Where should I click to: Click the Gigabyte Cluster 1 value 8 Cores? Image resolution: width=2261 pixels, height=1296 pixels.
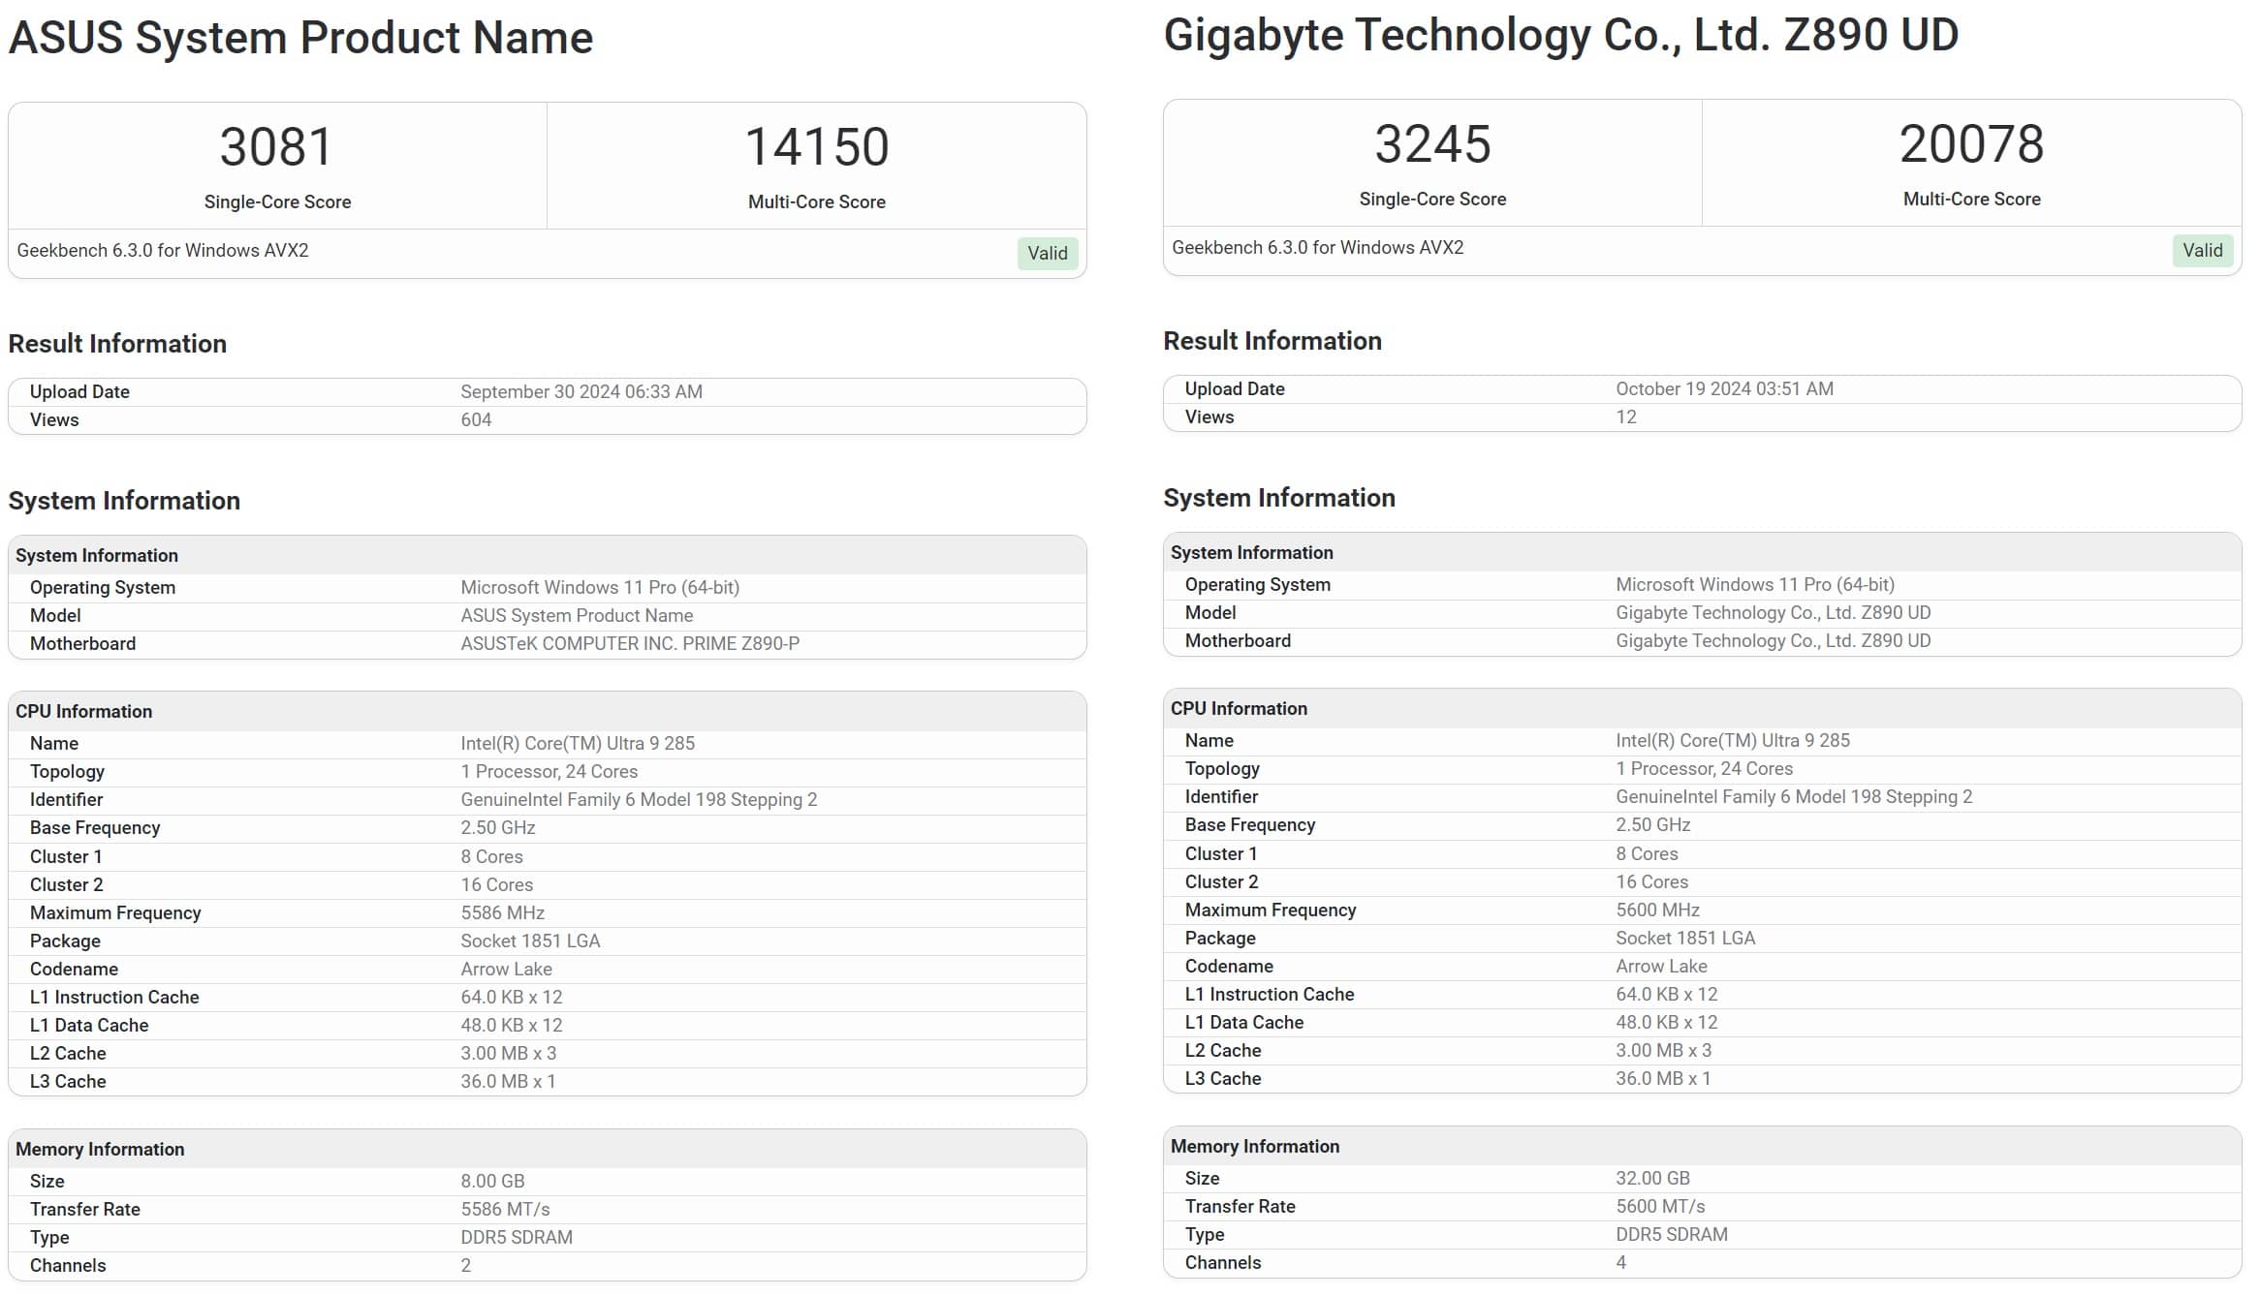coord(1647,853)
